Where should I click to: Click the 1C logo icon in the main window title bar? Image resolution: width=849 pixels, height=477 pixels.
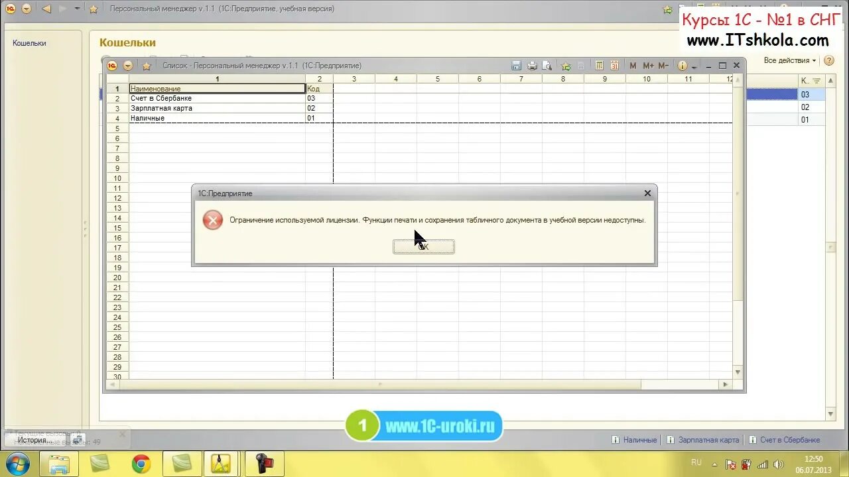coord(10,9)
